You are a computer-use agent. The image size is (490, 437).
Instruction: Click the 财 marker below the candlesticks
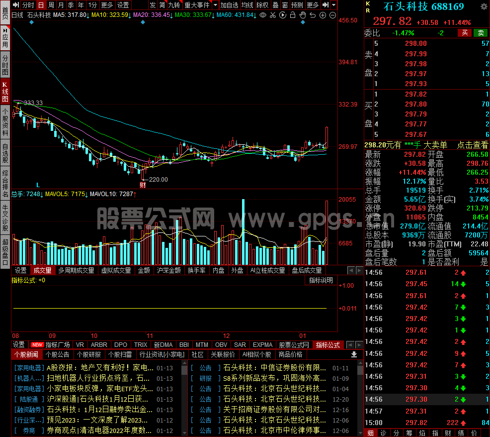(x=143, y=185)
